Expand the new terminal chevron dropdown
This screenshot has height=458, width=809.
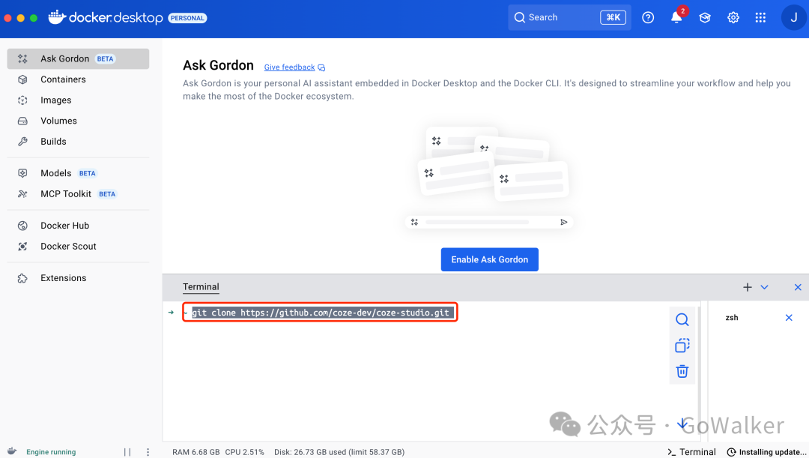(764, 287)
